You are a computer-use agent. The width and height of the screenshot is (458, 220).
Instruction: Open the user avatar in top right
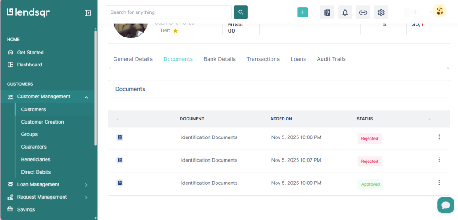[x=440, y=11]
